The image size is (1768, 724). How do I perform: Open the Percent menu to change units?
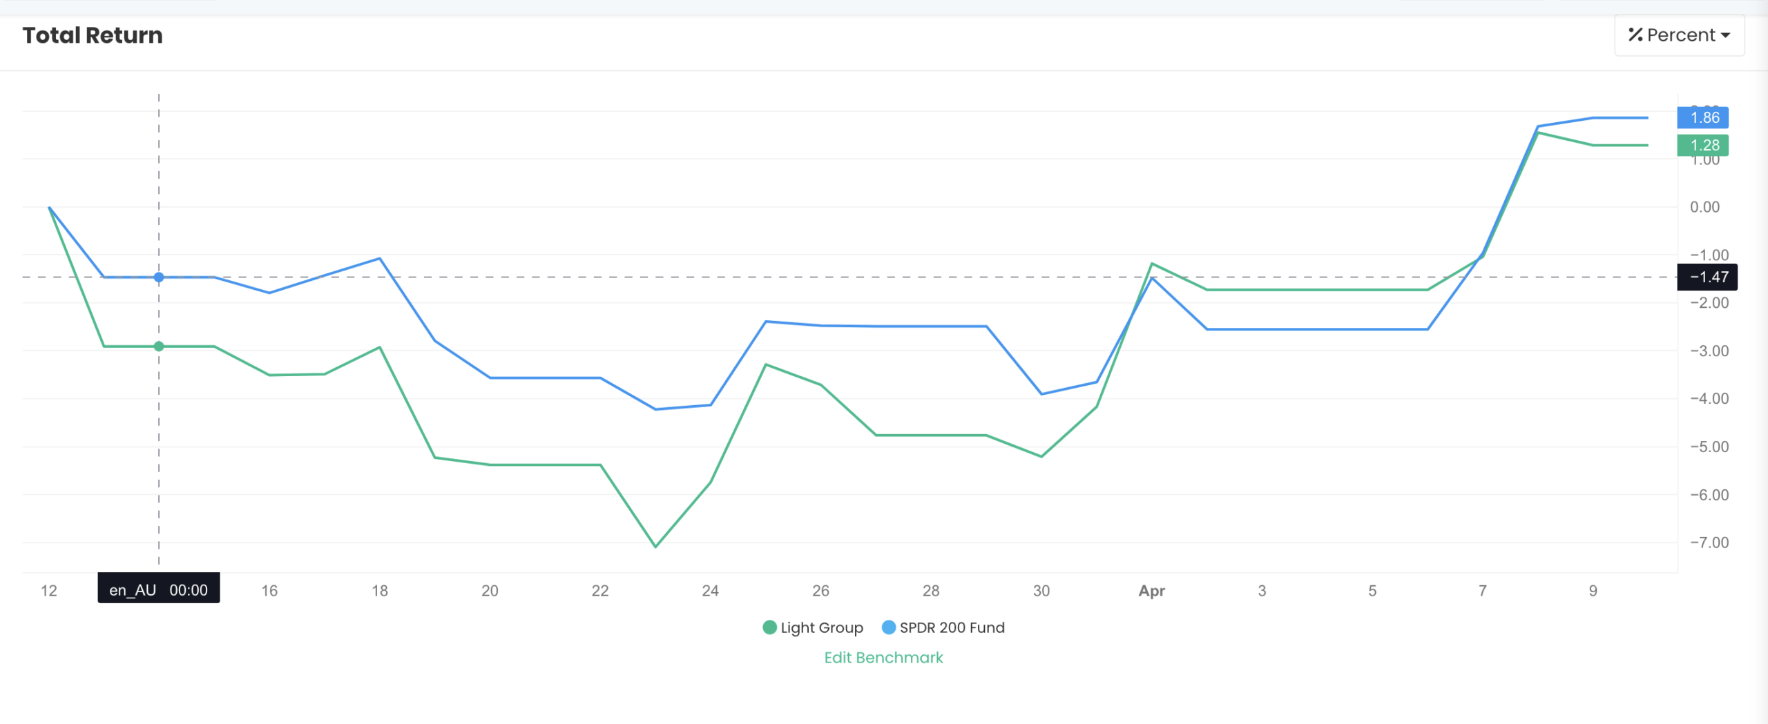(x=1678, y=35)
